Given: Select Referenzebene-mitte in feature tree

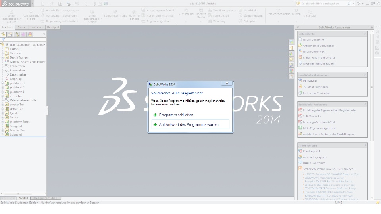Looking at the screenshot, I should 21,100.
